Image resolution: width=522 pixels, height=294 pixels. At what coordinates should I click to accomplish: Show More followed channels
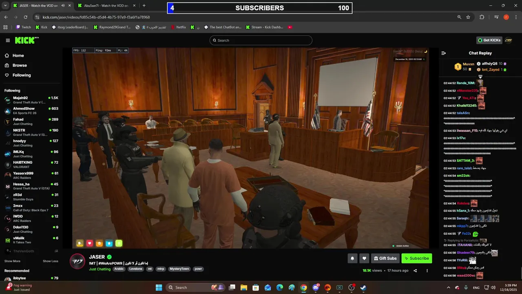tap(12, 261)
